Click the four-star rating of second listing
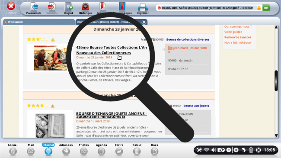281x158 pixels. (38, 106)
